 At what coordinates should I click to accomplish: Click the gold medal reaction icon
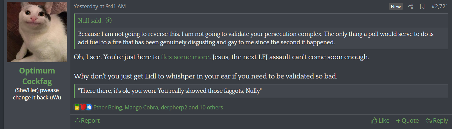(x=77, y=107)
